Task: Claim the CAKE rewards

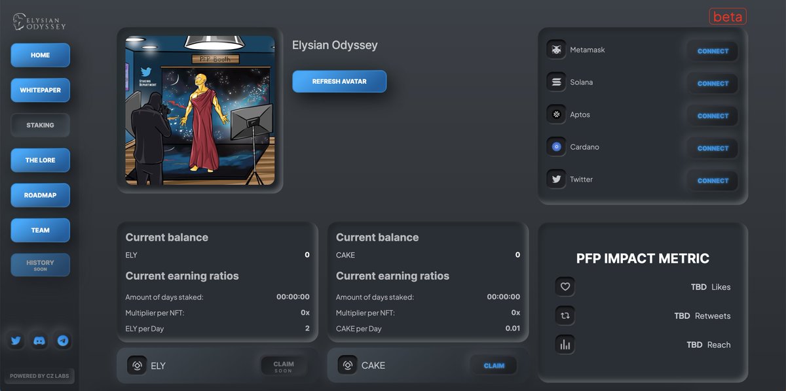Action: click(494, 365)
